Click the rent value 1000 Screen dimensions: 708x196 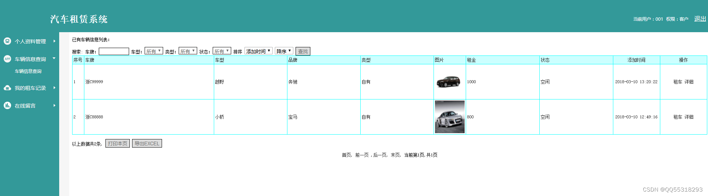click(x=471, y=82)
